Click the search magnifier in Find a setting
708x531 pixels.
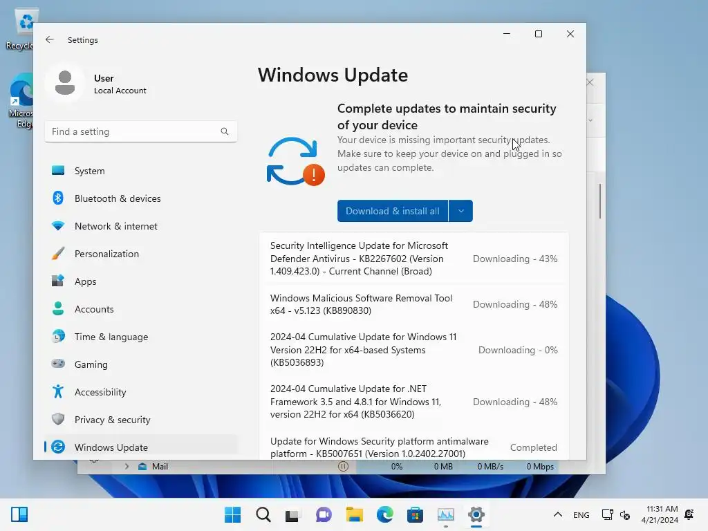225,131
